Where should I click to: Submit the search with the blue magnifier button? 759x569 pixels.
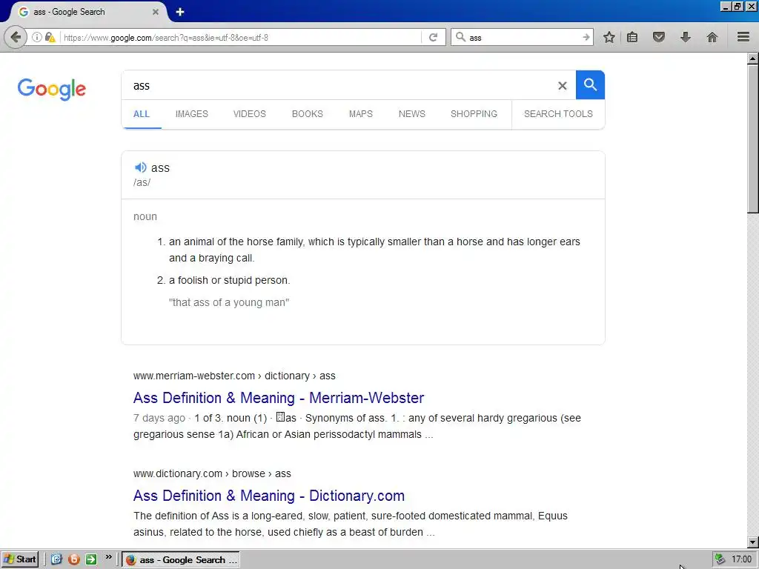(x=590, y=84)
